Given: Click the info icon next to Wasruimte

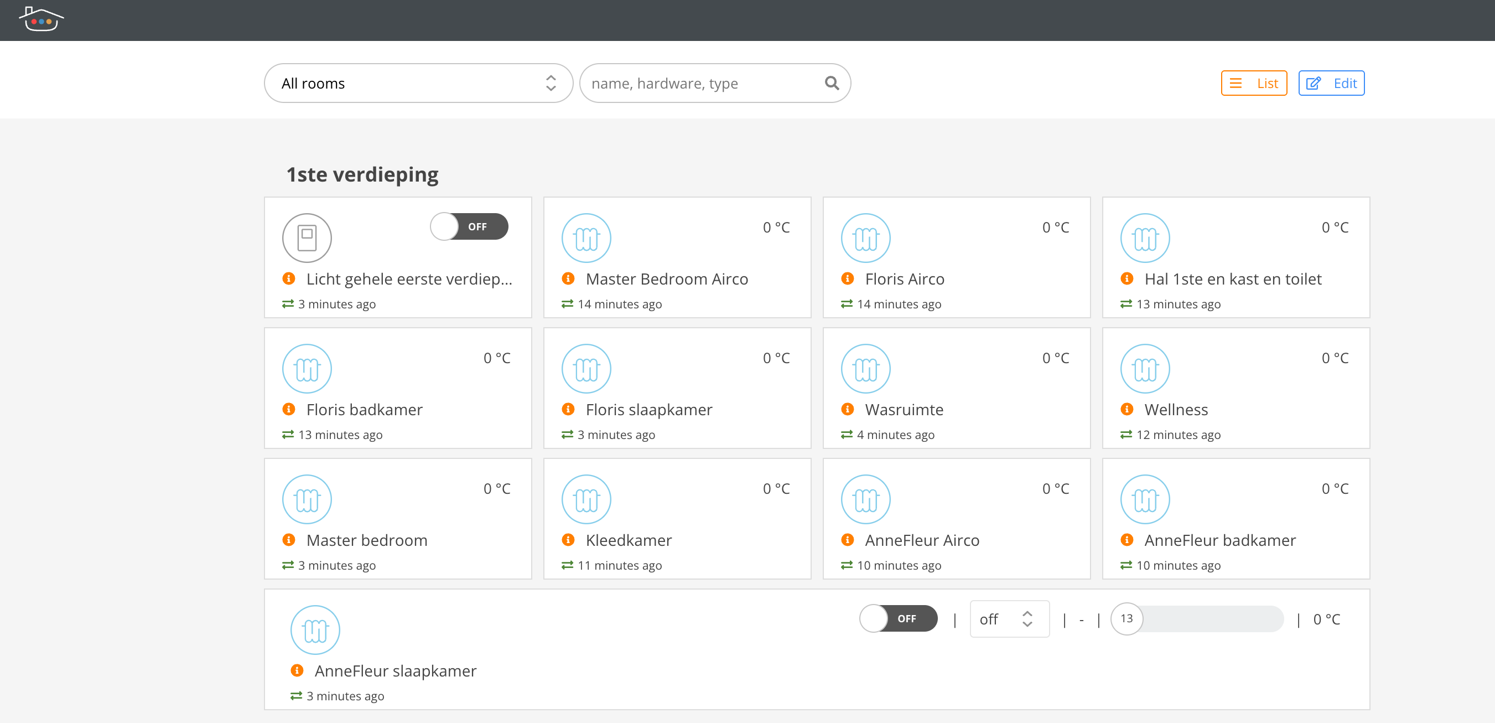Looking at the screenshot, I should 847,410.
